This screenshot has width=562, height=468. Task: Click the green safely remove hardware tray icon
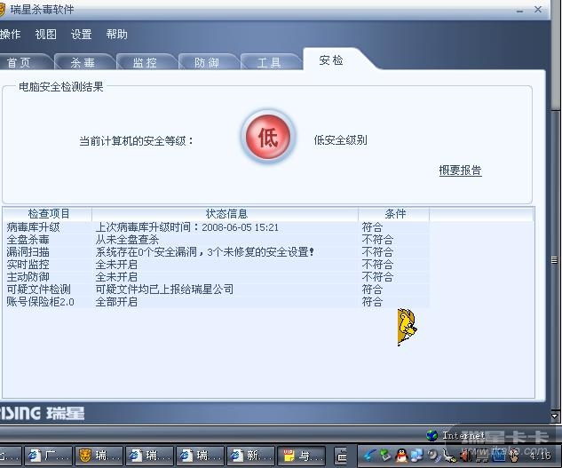point(385,456)
